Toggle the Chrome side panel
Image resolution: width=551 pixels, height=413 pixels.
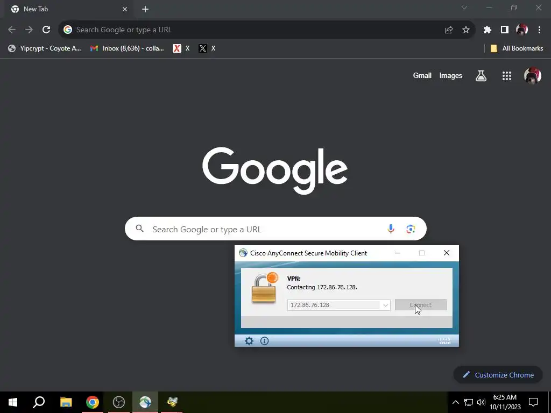tap(505, 30)
